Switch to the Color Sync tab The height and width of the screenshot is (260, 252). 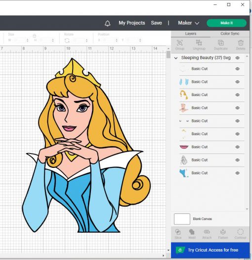230,34
